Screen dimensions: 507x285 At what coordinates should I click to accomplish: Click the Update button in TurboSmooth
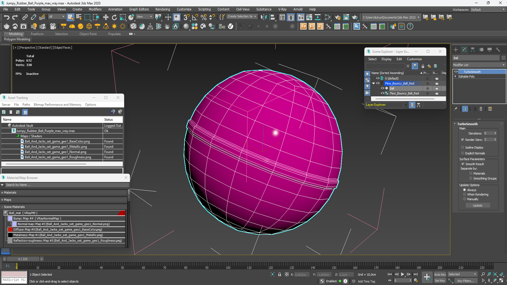[x=478, y=205]
